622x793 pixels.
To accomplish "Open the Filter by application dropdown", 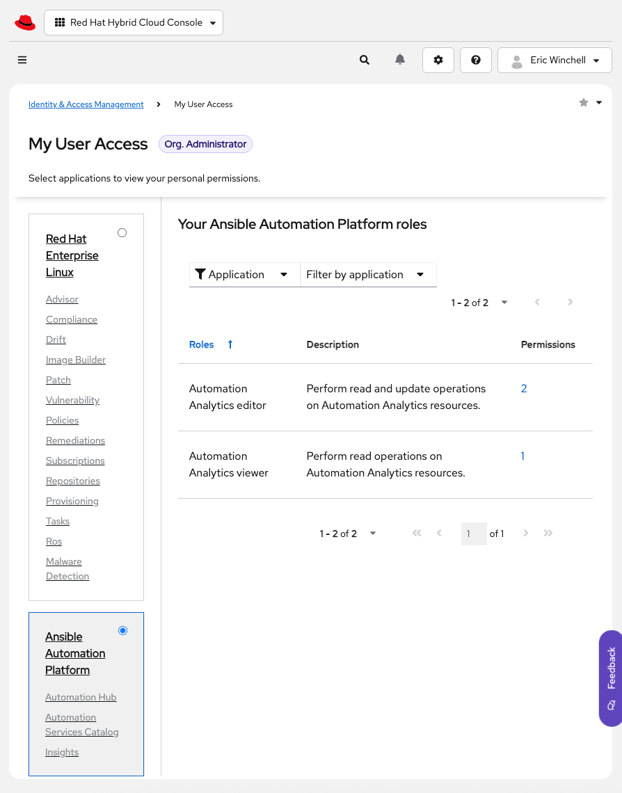I will (x=367, y=275).
